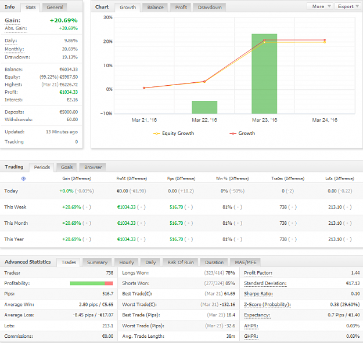
Task: Open the Daily statistics tab
Action: (150, 262)
